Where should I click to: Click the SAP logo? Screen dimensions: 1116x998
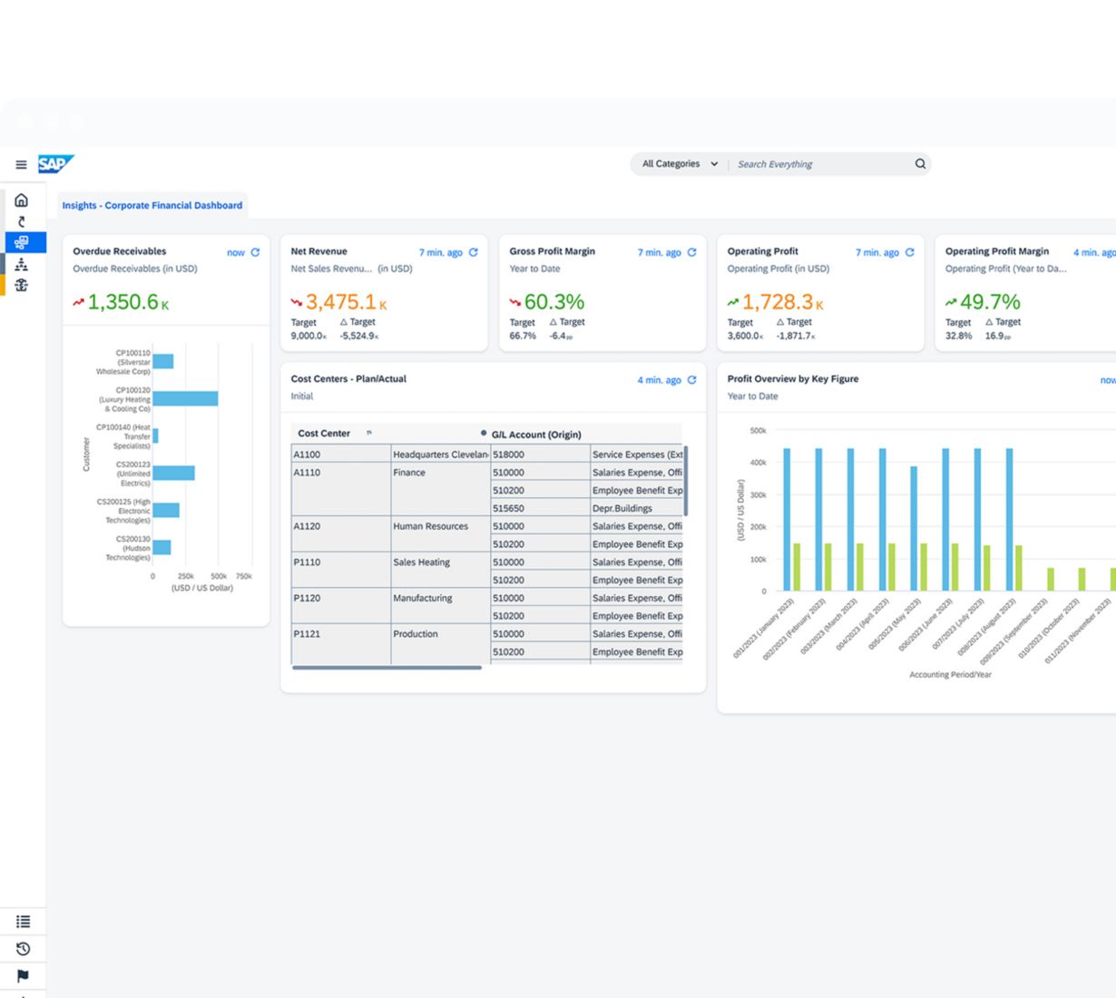click(55, 164)
